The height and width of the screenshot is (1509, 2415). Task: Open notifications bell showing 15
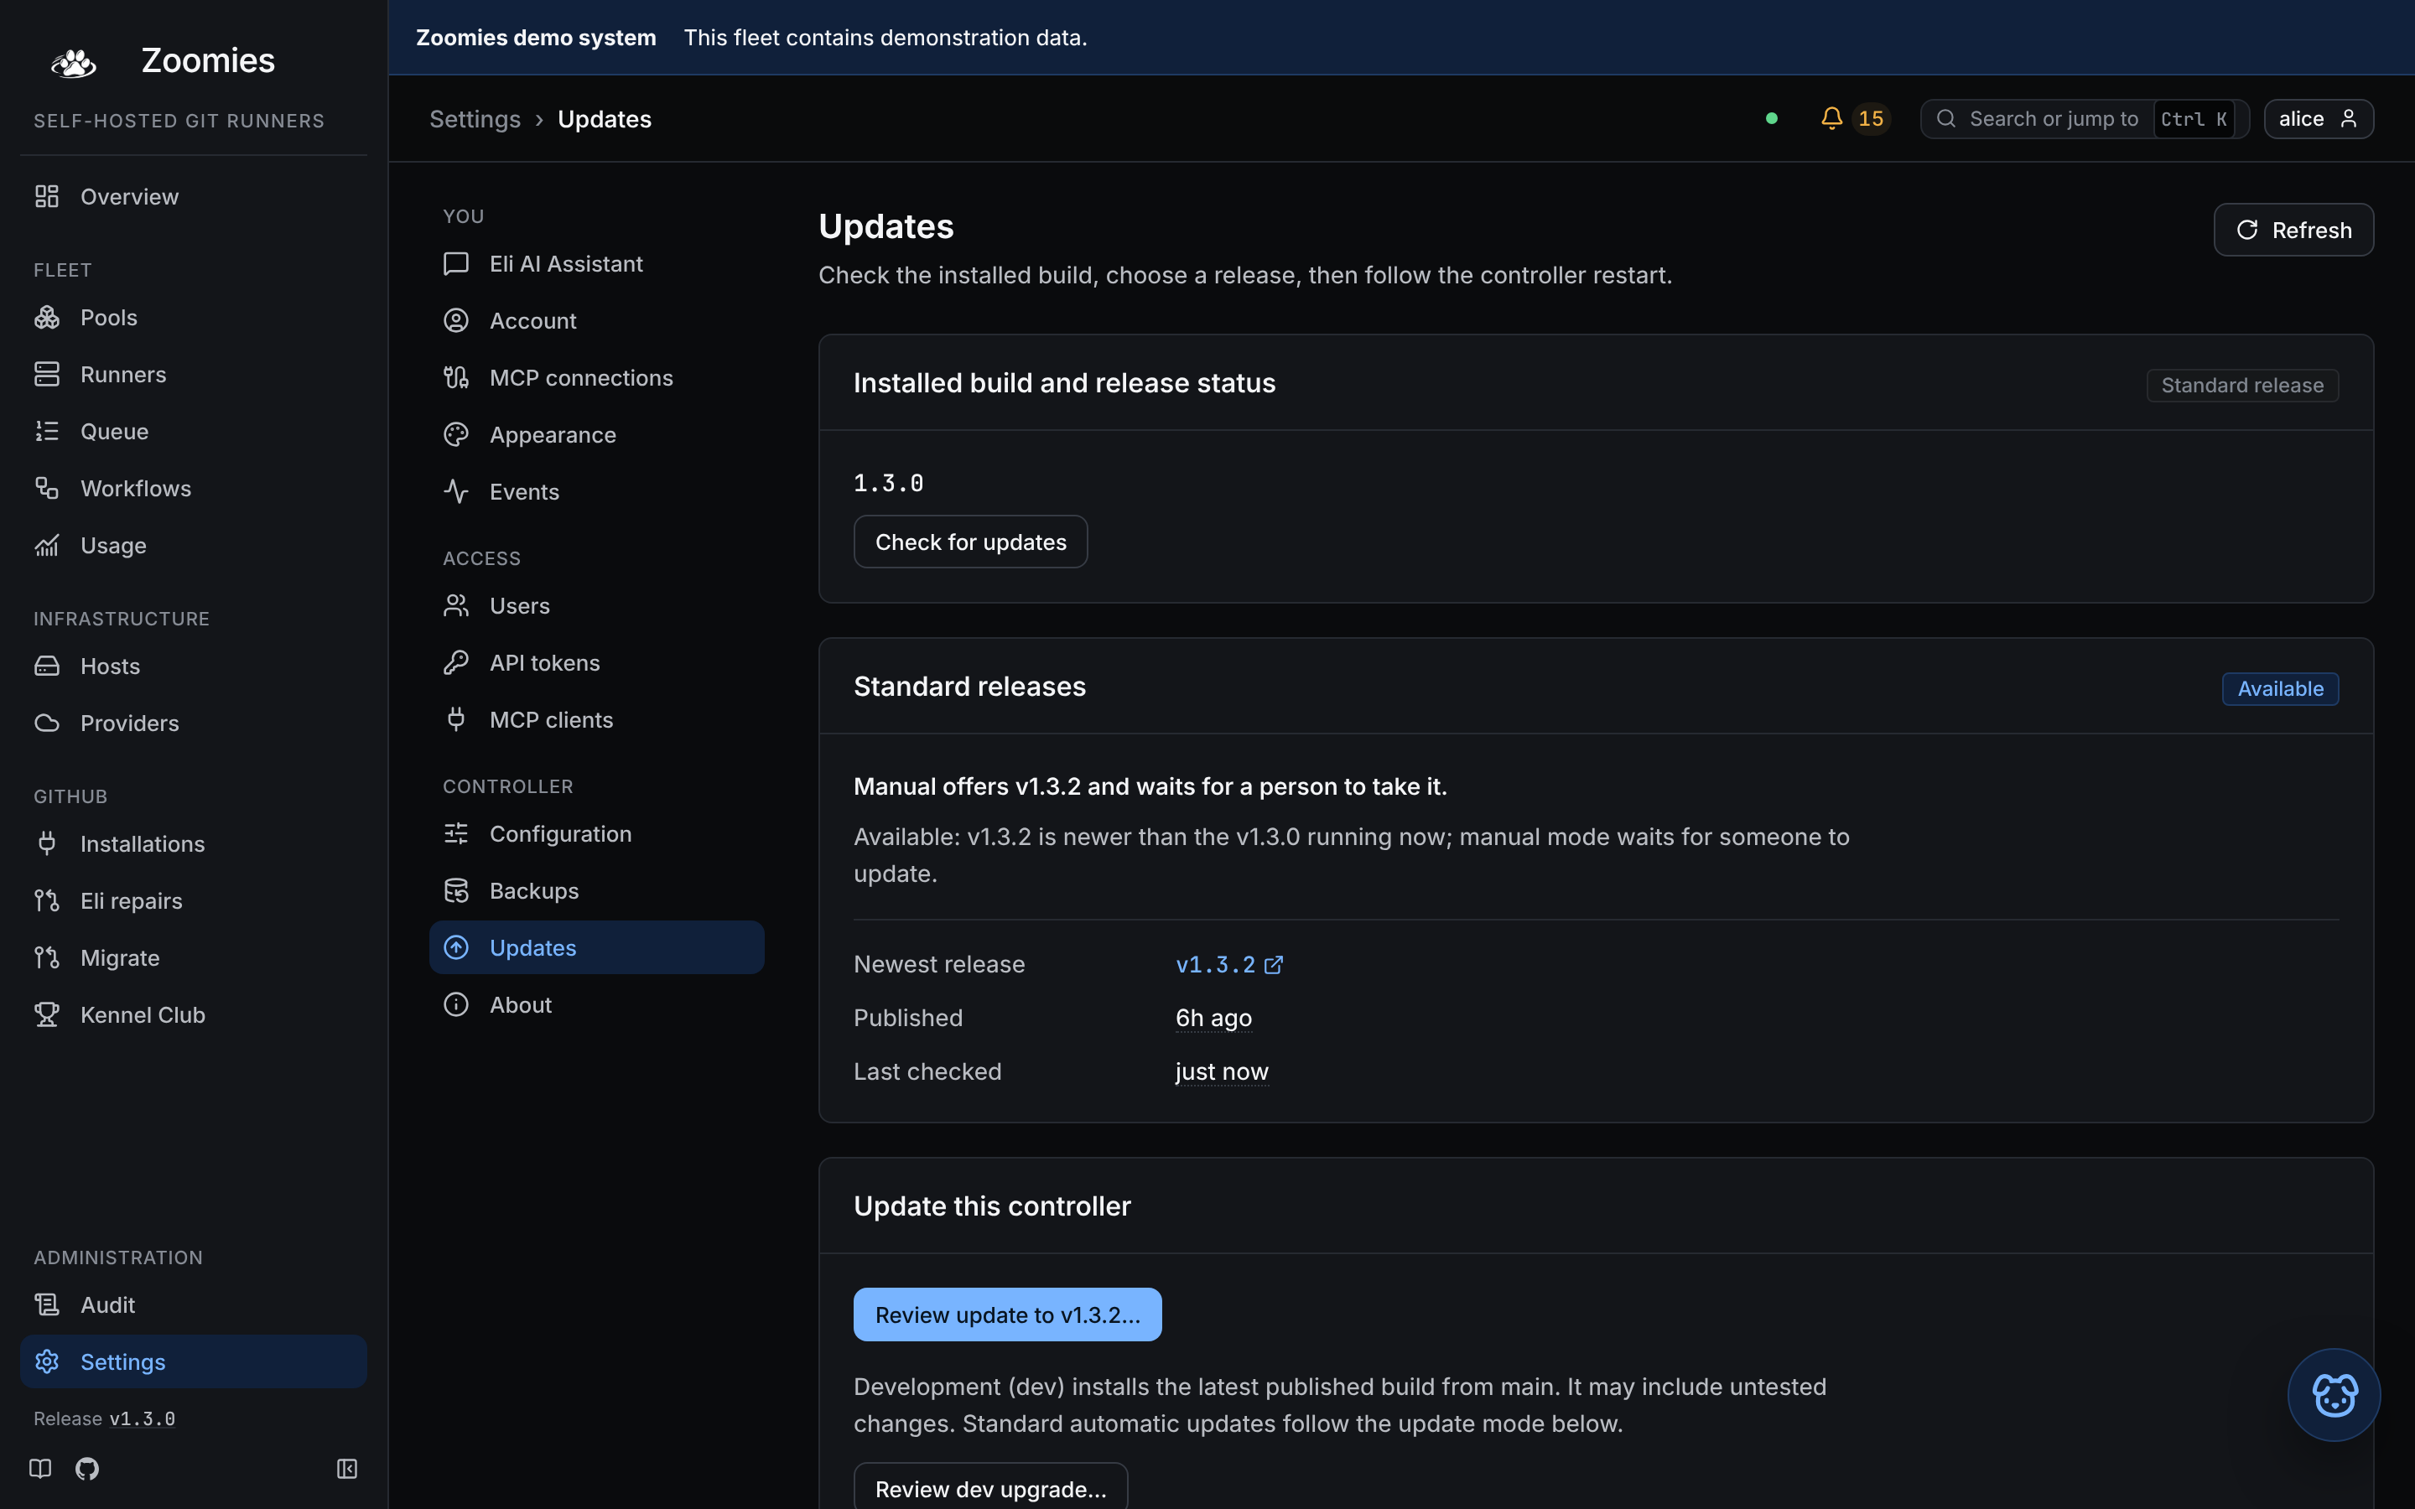pyautogui.click(x=1854, y=119)
